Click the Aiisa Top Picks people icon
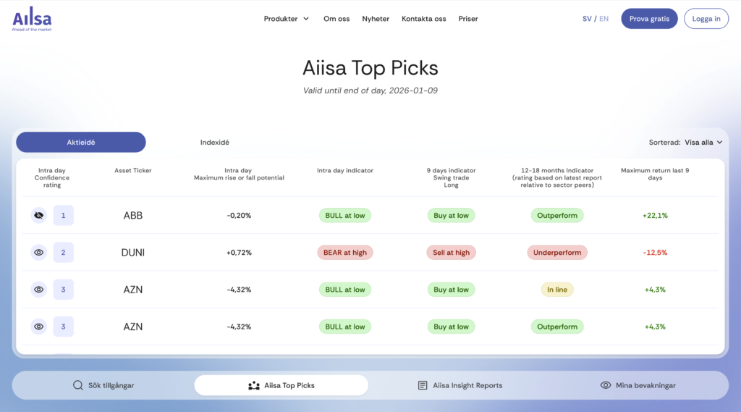This screenshot has height=412, width=741. coord(253,385)
